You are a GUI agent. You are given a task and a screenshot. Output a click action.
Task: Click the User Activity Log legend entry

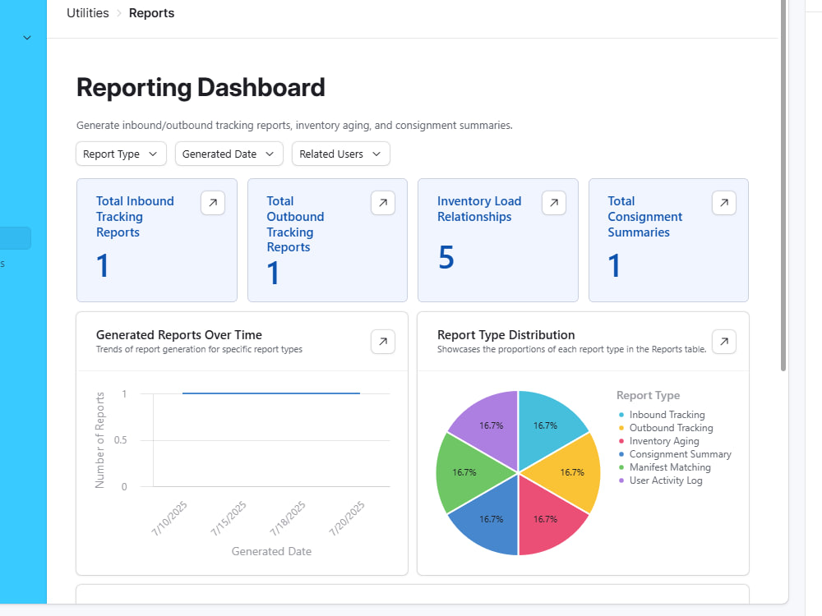[661, 480]
